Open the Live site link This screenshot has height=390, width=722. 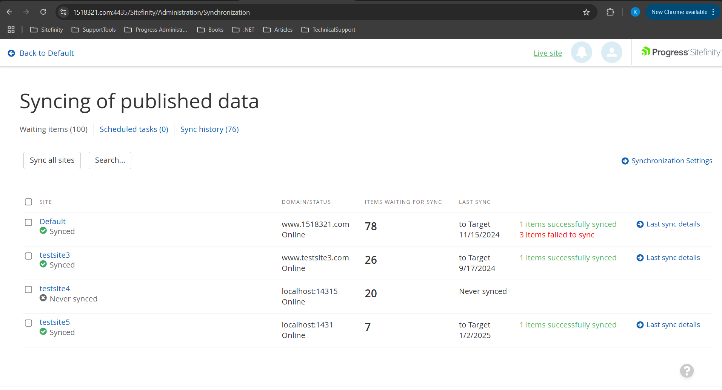tap(548, 53)
